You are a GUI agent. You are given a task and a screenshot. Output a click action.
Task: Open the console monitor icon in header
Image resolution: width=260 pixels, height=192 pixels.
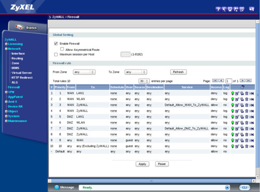(x=230, y=9)
